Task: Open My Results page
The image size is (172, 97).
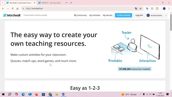Action: coord(107,15)
